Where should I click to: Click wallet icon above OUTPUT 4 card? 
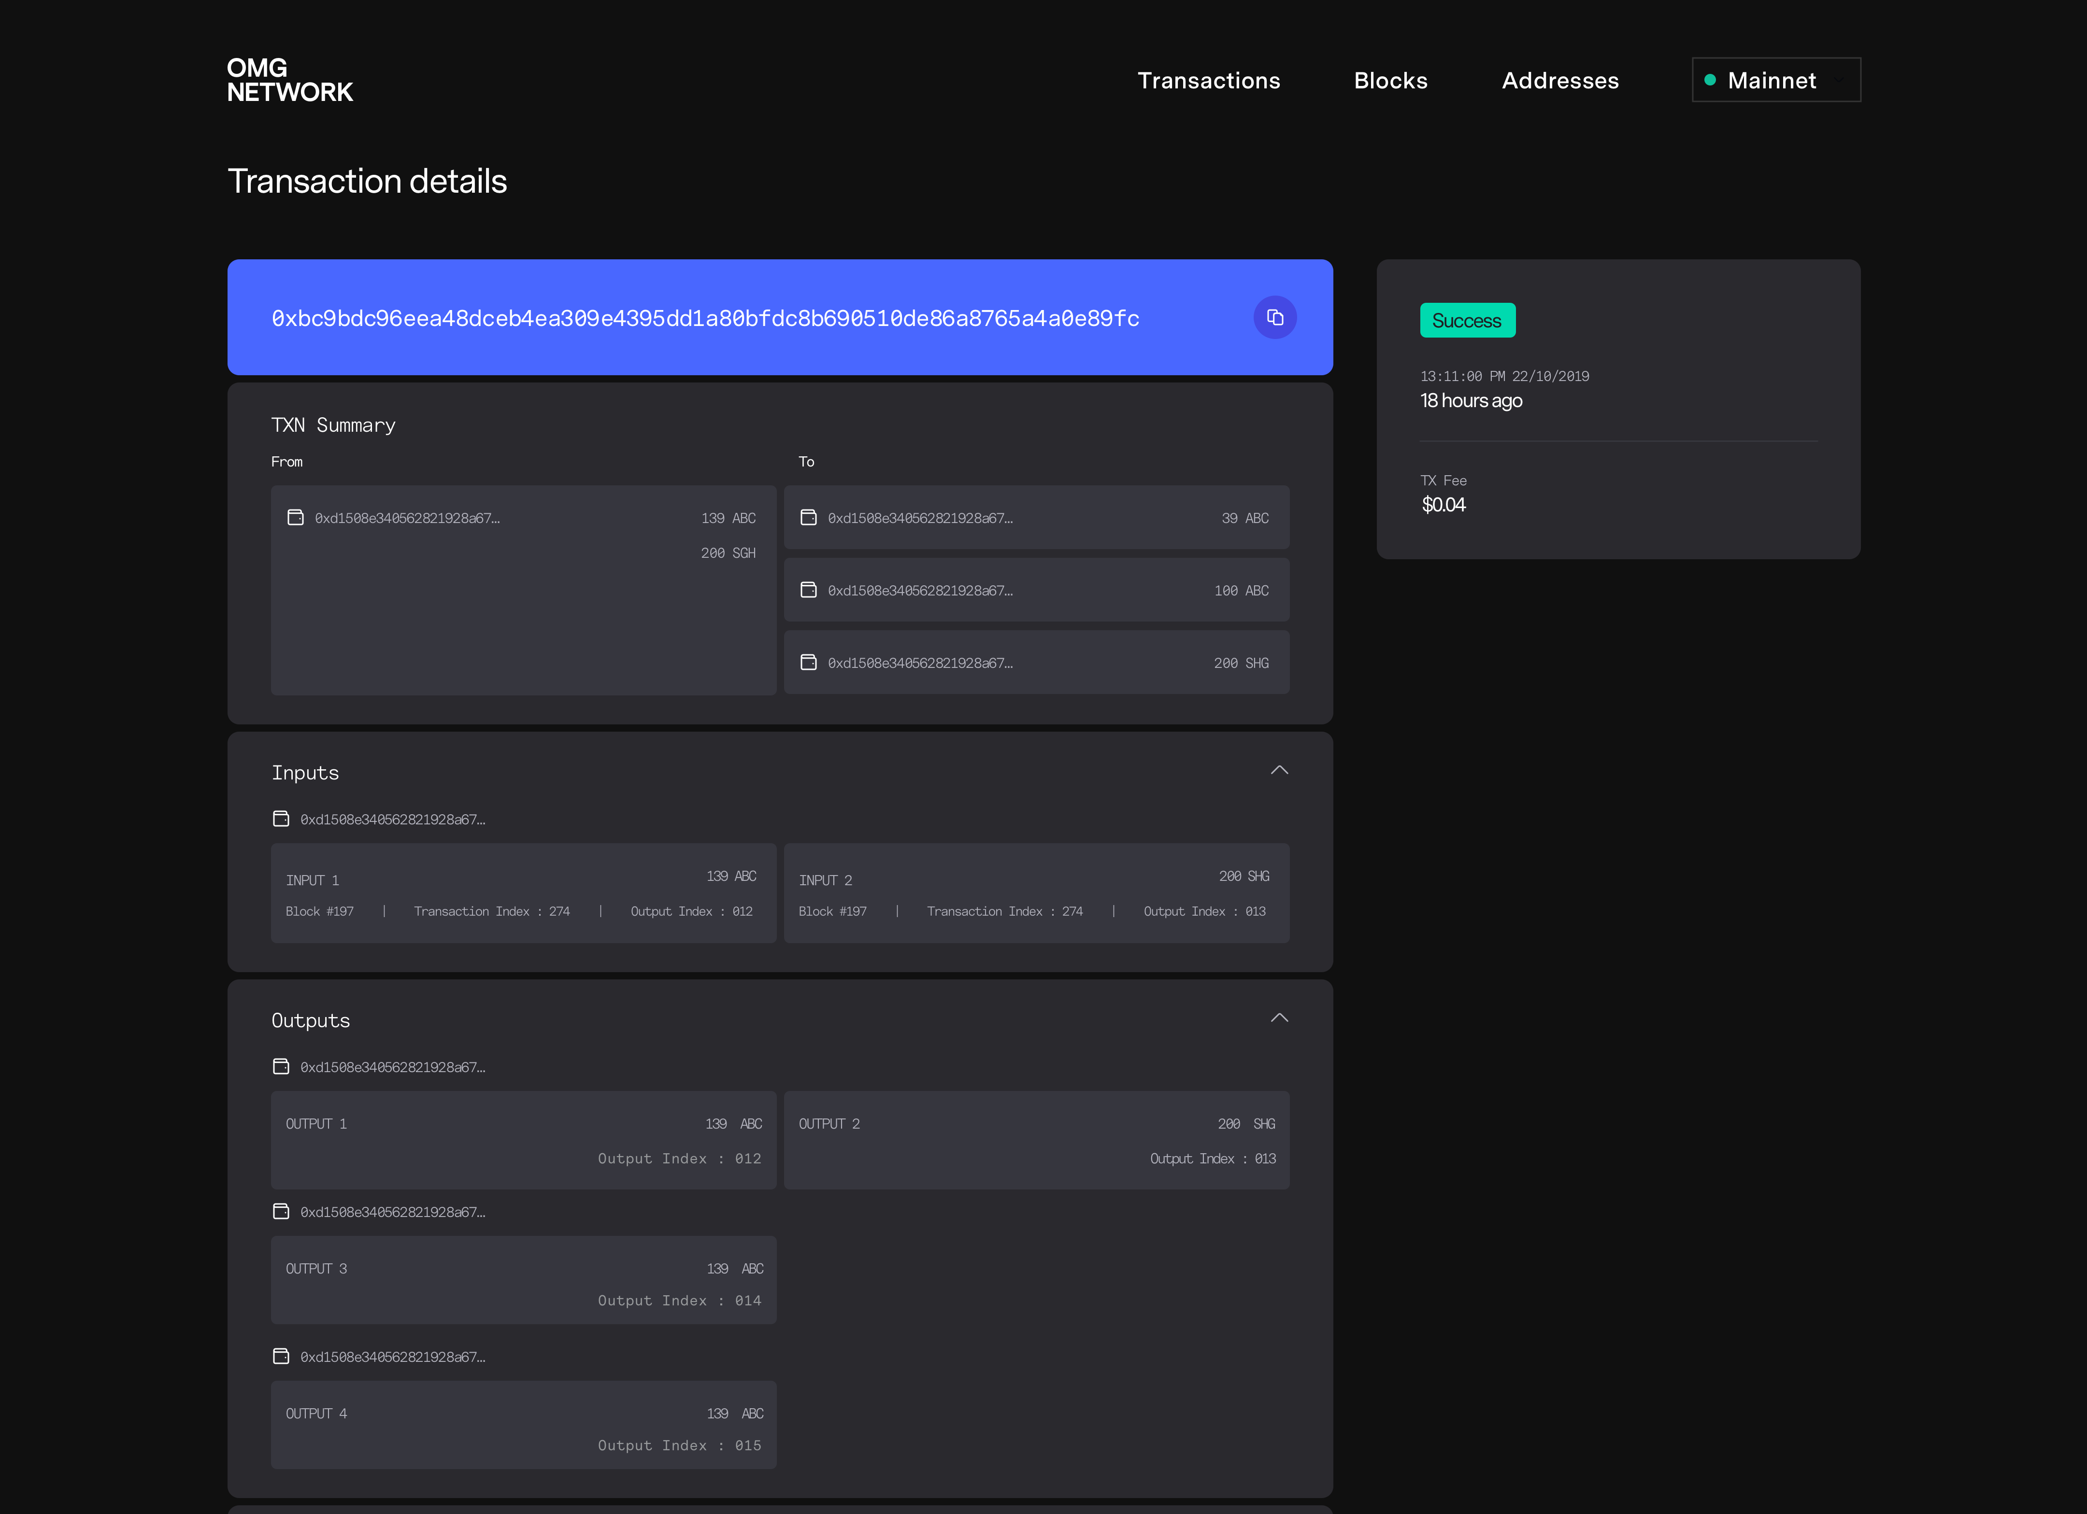(x=282, y=1357)
